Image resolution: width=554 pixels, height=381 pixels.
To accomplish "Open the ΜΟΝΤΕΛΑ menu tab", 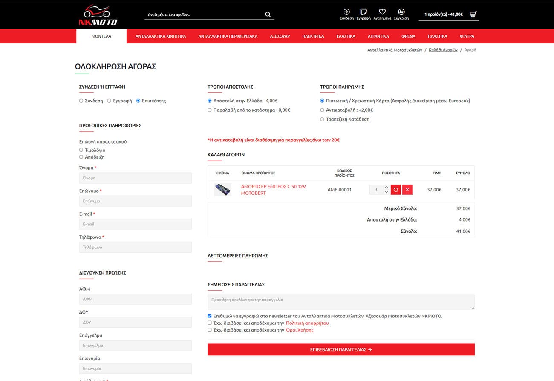I will click(101, 36).
